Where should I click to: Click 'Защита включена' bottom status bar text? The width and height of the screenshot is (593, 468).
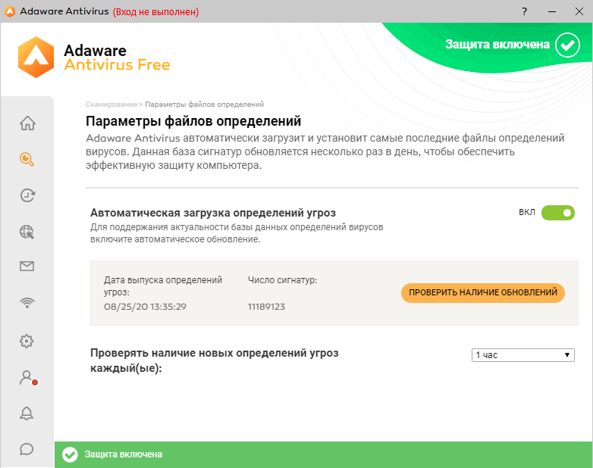(x=124, y=454)
